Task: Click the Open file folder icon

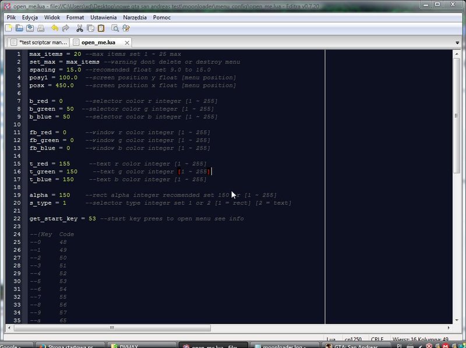Action: [19, 28]
